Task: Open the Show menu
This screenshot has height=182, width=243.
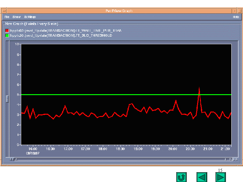Action: tap(16, 17)
